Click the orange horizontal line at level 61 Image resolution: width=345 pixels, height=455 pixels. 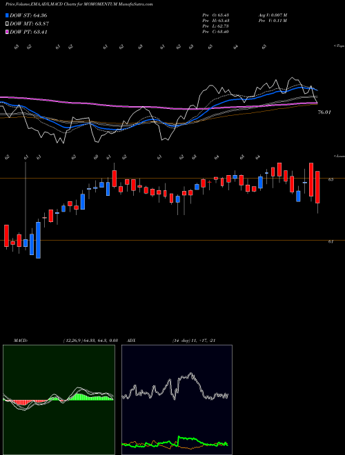tap(172, 241)
